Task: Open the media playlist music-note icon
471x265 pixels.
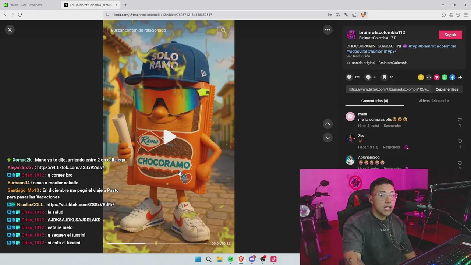Action: [x=451, y=15]
